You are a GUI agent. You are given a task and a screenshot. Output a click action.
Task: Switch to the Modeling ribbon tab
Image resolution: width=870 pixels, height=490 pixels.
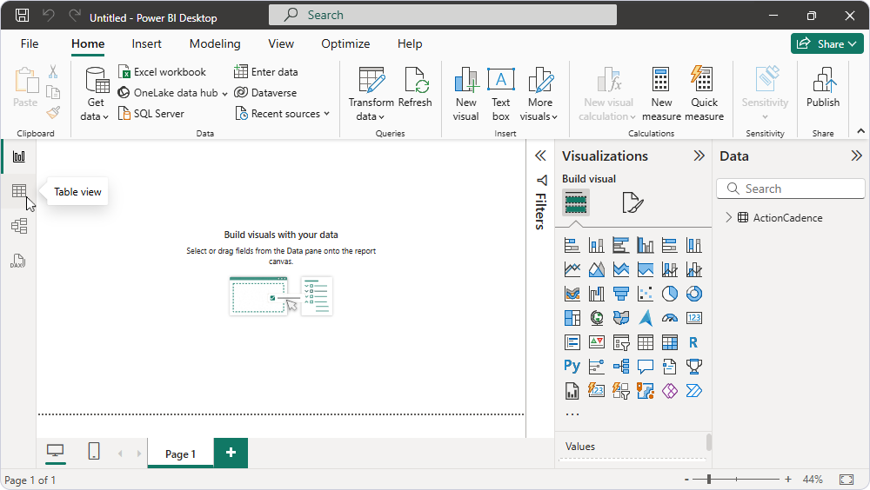[215, 43]
